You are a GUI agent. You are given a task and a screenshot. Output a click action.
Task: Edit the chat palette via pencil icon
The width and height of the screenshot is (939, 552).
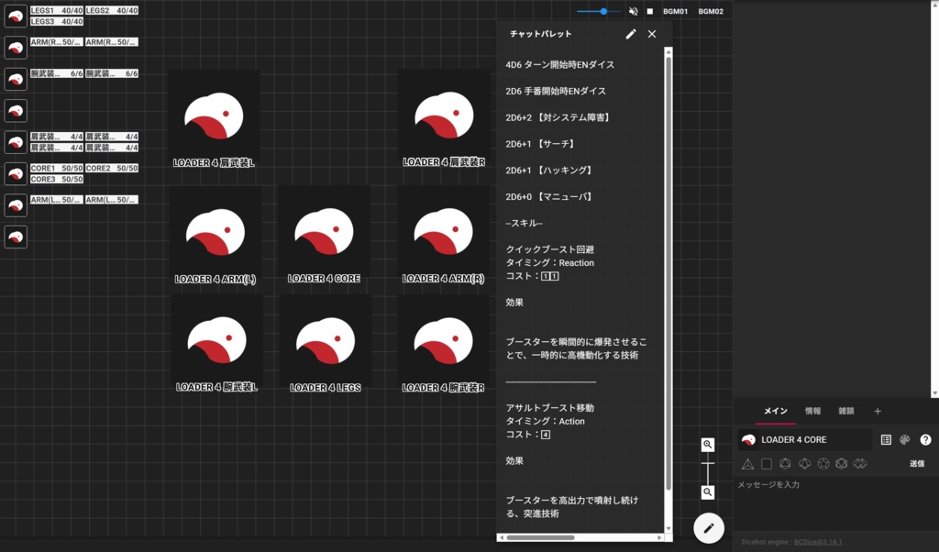tap(630, 34)
